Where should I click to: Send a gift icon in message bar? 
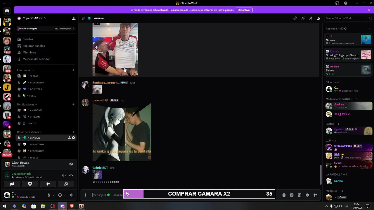(284, 195)
